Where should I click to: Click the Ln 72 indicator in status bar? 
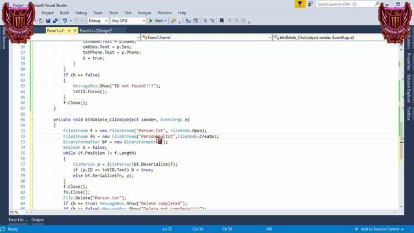coord(167,229)
